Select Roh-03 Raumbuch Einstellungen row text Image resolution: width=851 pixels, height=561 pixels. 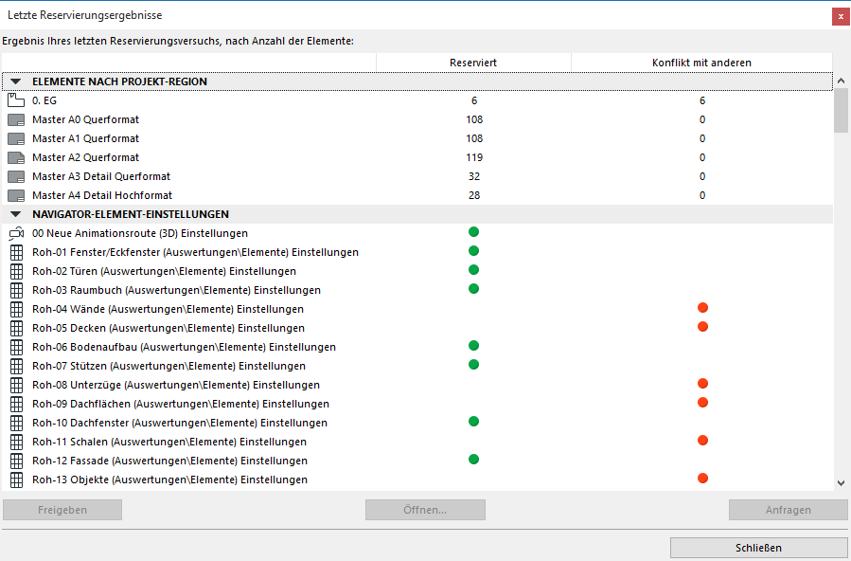point(176,291)
